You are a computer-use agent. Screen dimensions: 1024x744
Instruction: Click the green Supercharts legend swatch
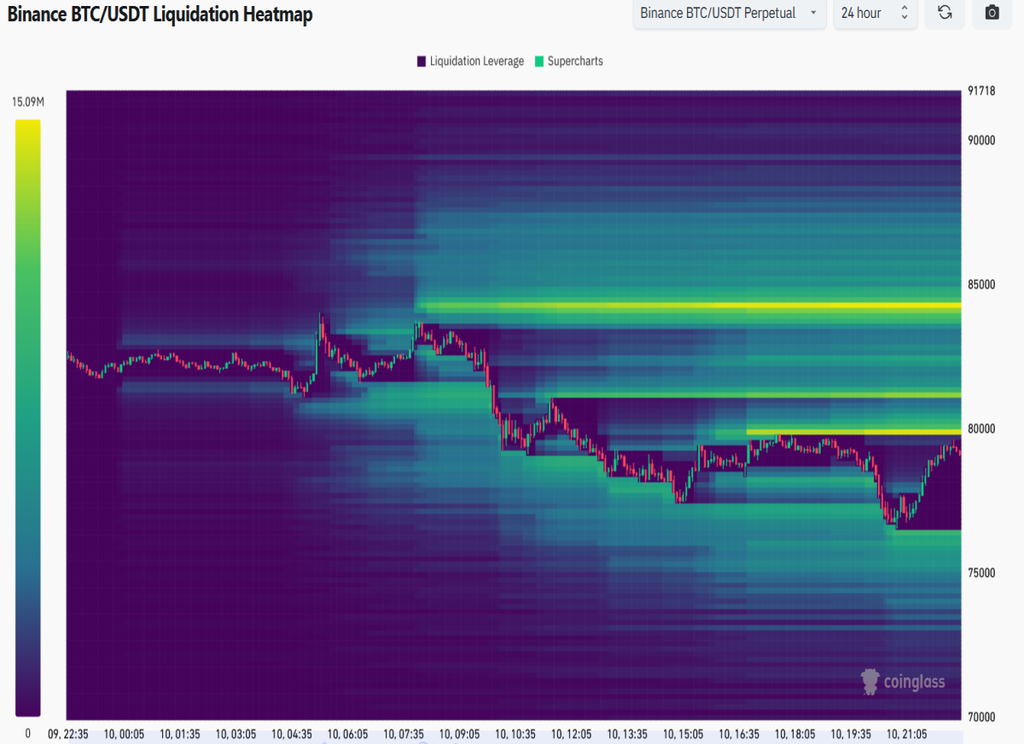tap(539, 61)
